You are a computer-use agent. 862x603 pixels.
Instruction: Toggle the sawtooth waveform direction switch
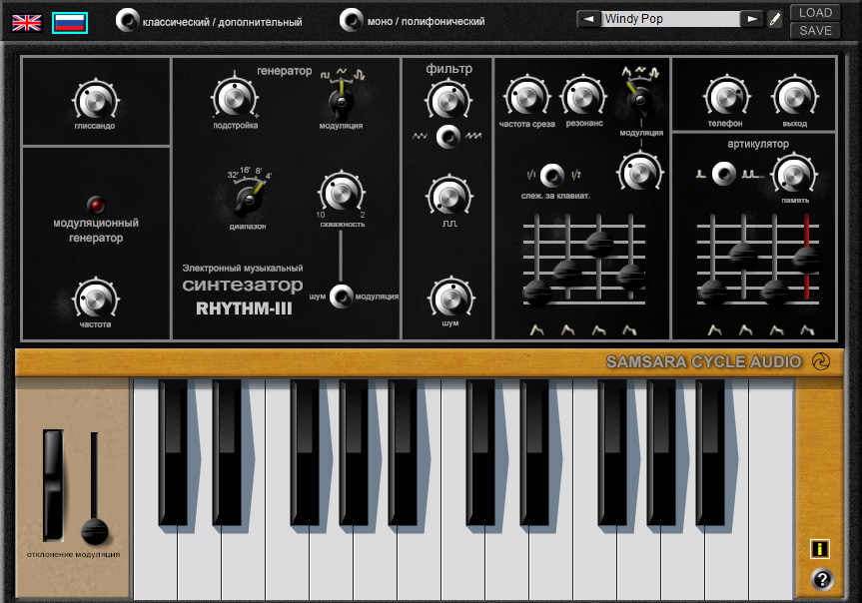448,137
